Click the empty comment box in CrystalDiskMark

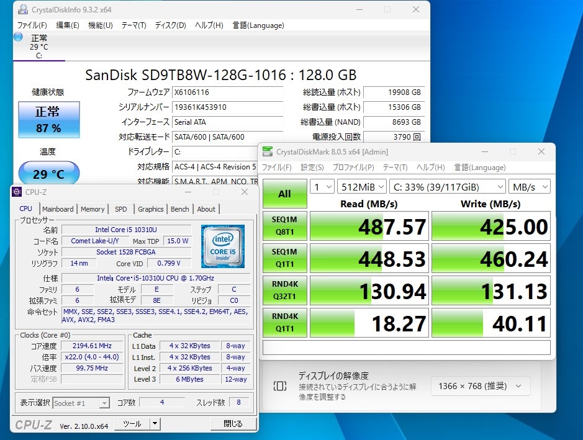[x=407, y=348]
